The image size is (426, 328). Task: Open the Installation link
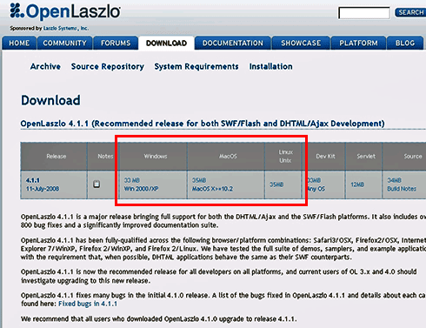tap(270, 66)
